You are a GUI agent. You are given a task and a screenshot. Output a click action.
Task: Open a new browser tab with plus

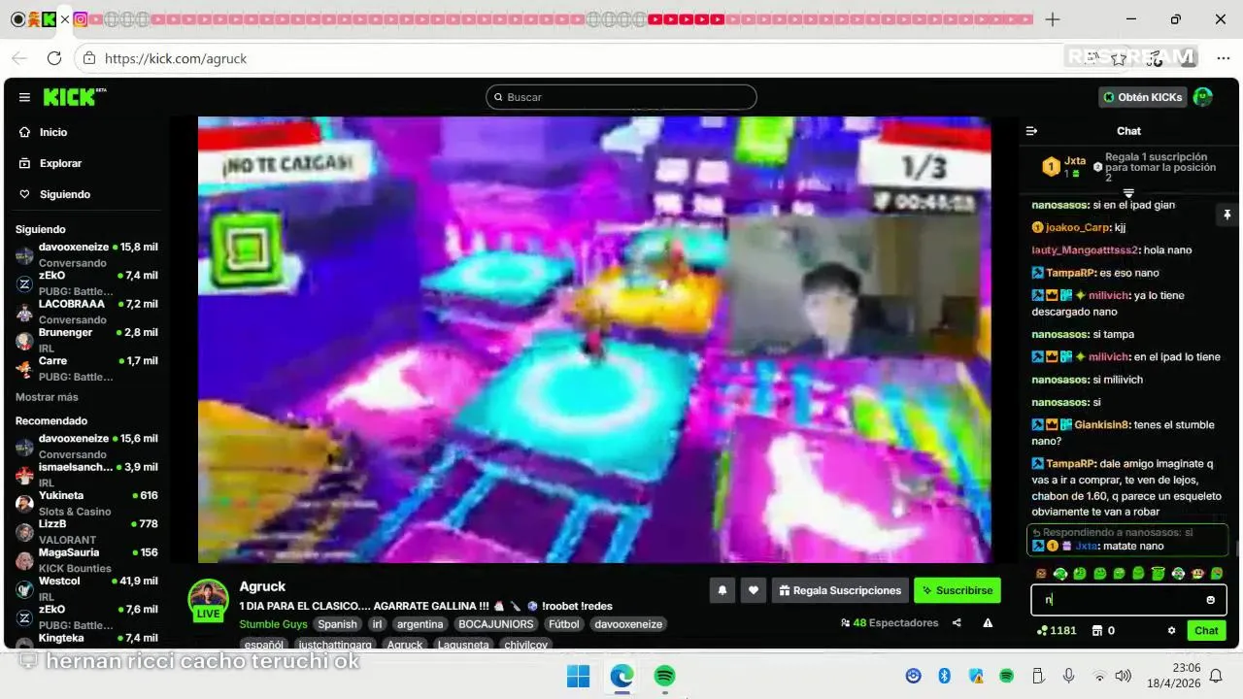click(1053, 19)
